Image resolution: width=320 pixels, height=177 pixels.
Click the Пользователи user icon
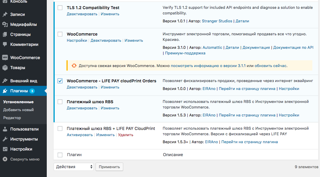click(x=5, y=129)
